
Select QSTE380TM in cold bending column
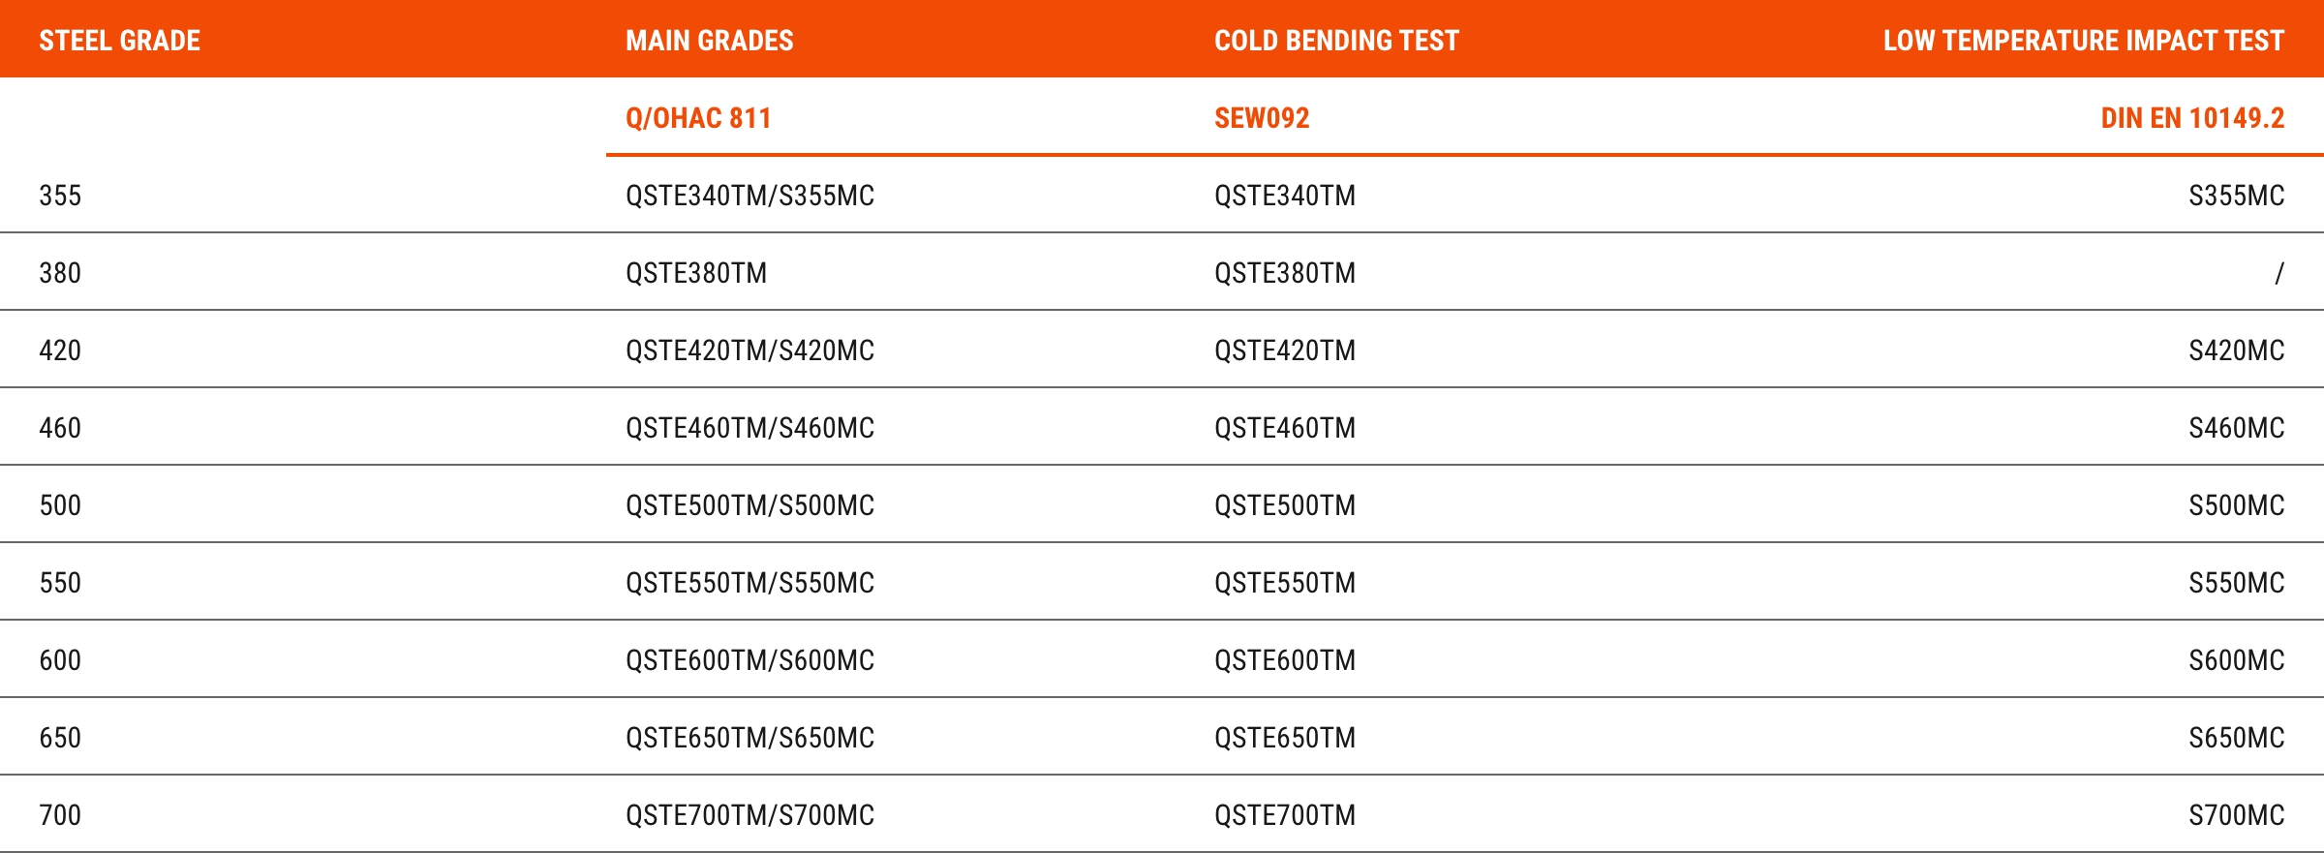pos(1285,273)
